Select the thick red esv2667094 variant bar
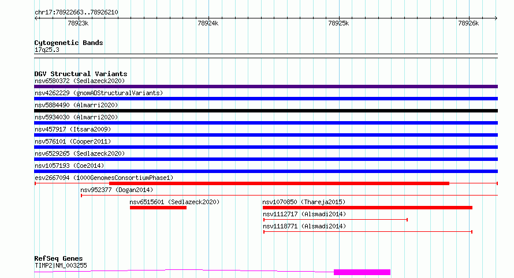The height and width of the screenshot is (278, 514). [x=279, y=183]
